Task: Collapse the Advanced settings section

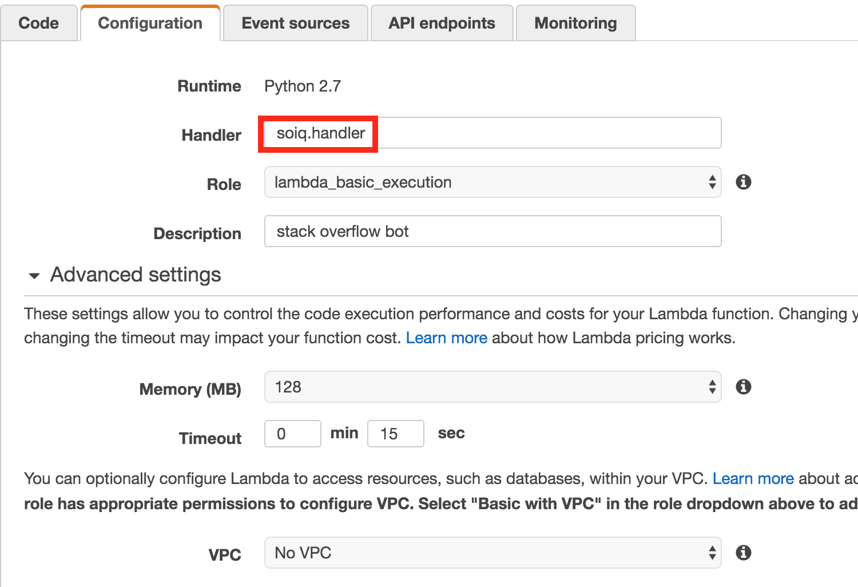Action: 34,276
